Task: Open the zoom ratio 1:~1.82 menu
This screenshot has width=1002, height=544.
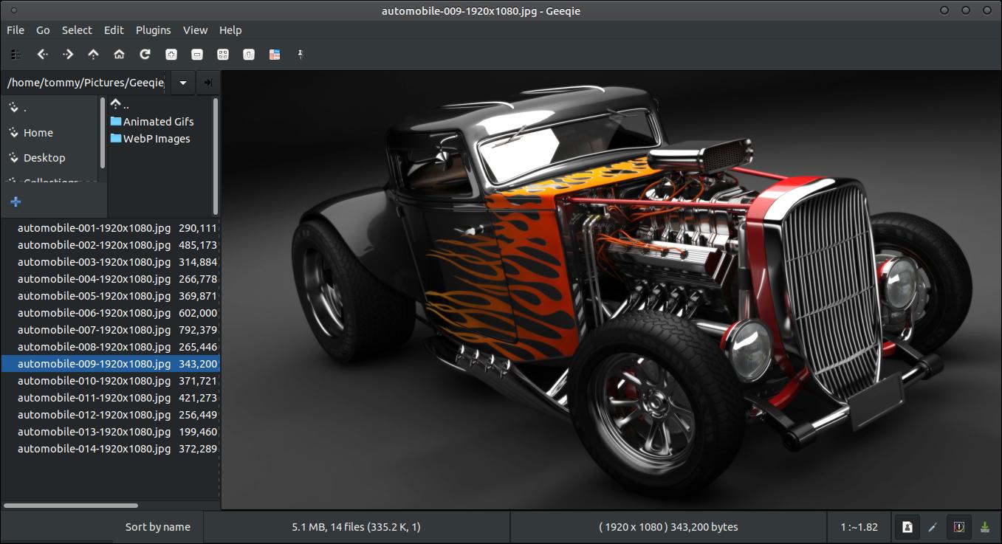Action: (859, 527)
